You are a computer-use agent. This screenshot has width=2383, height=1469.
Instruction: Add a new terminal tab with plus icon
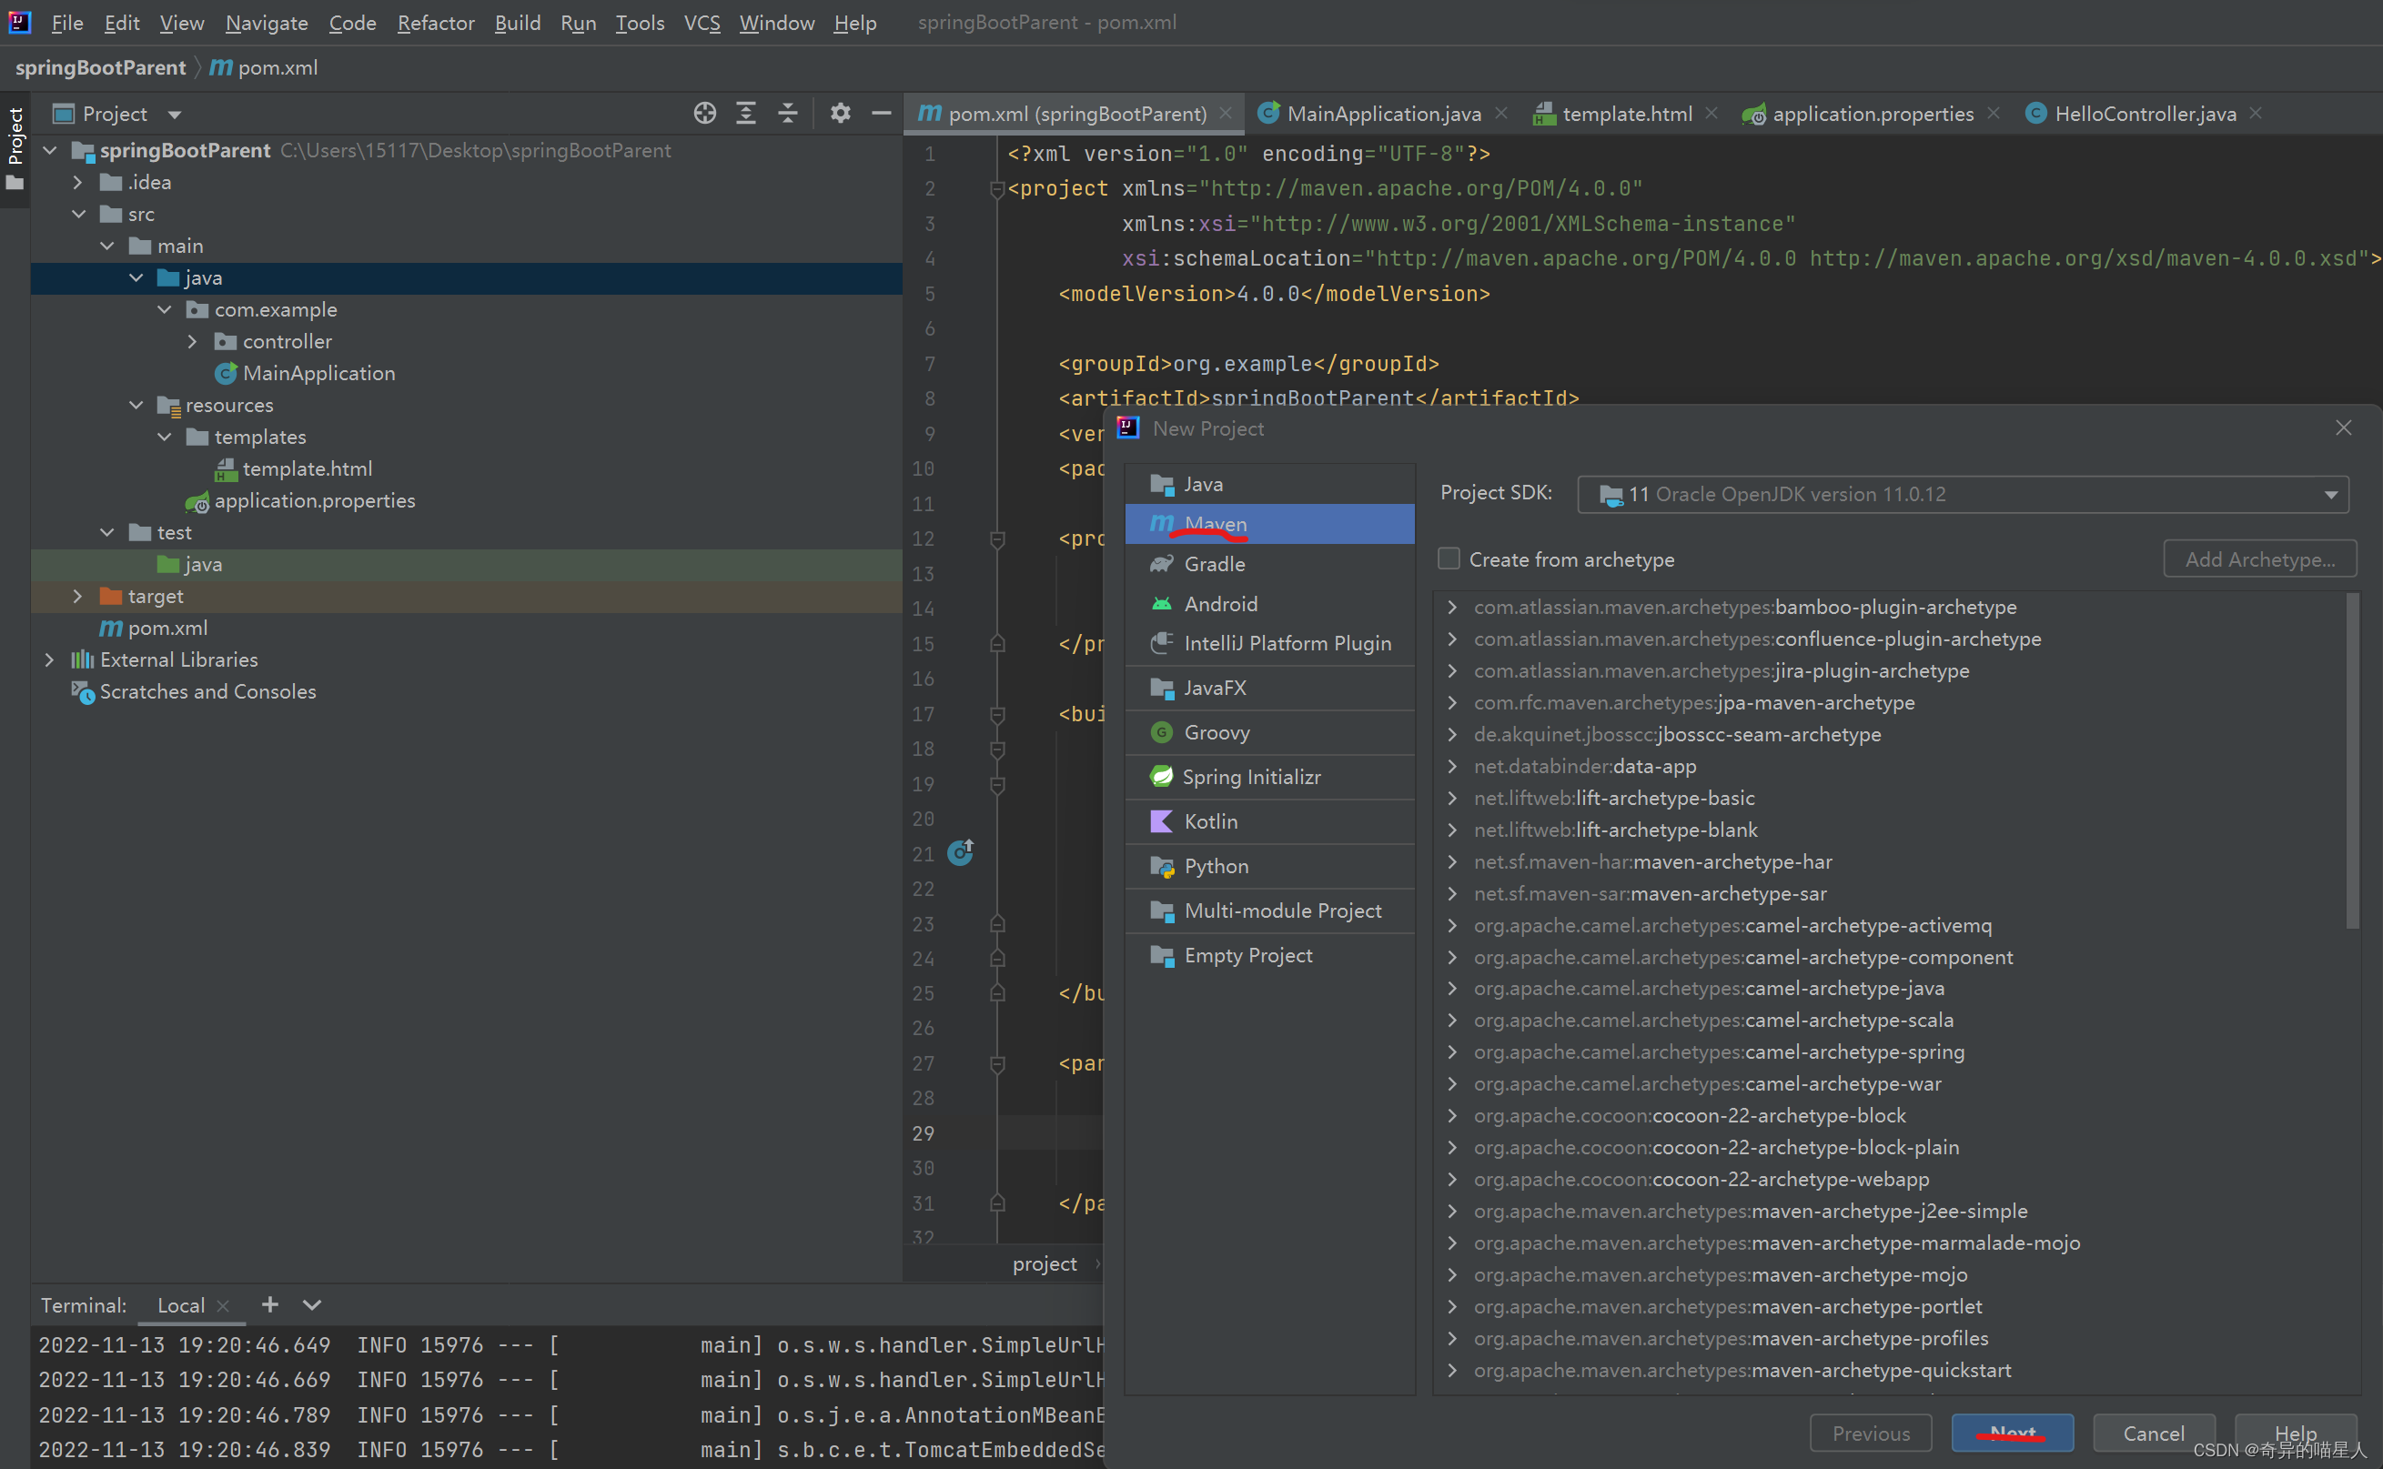tap(270, 1304)
